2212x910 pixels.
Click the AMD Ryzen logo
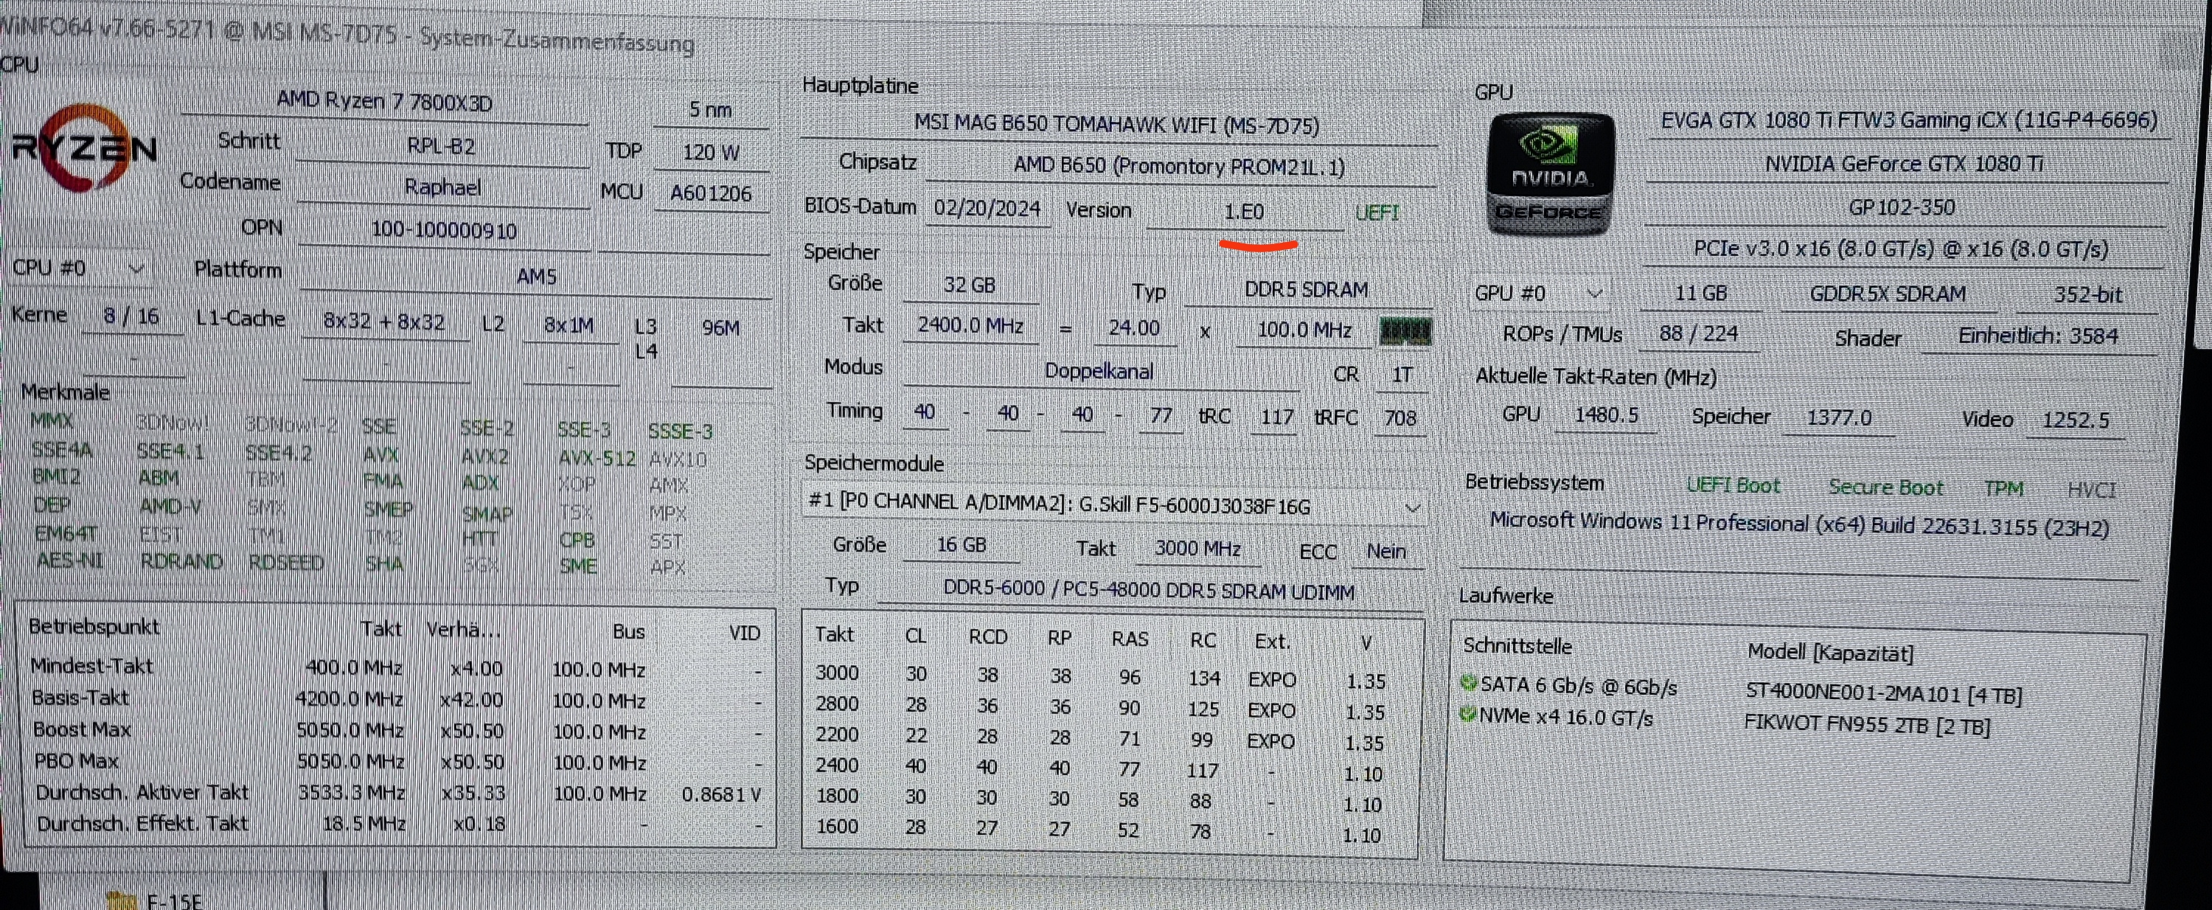coord(84,147)
